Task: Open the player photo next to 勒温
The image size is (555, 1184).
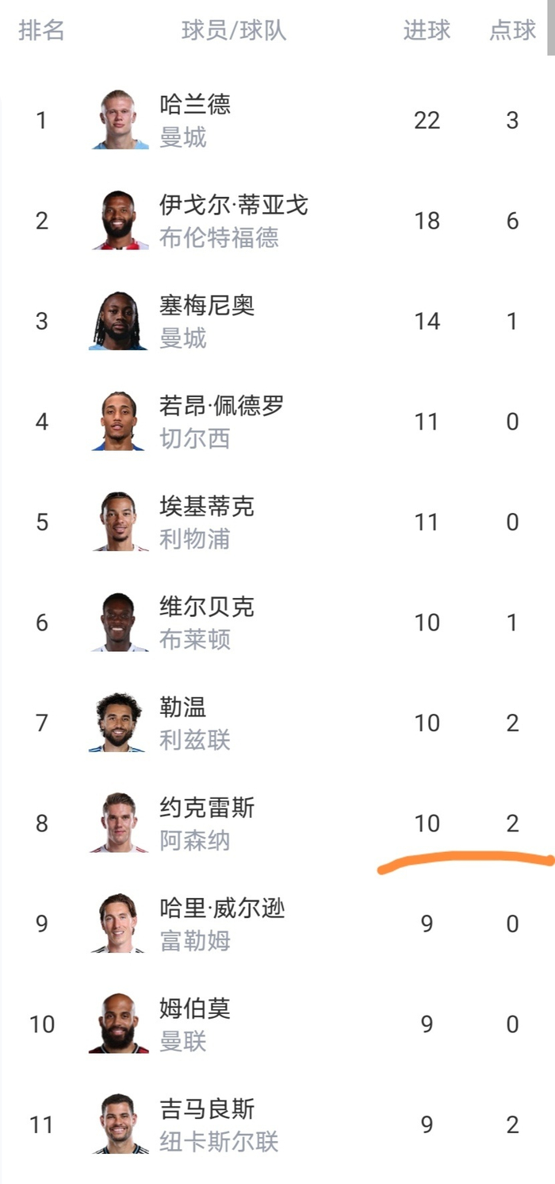Action: click(119, 723)
